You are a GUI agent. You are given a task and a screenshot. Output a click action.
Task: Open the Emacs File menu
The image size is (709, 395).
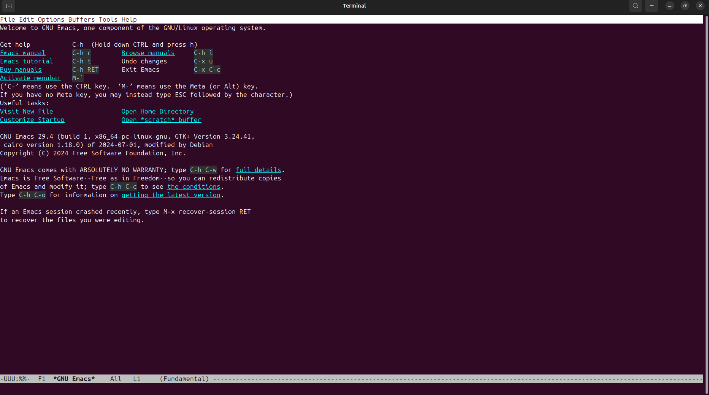coord(8,19)
